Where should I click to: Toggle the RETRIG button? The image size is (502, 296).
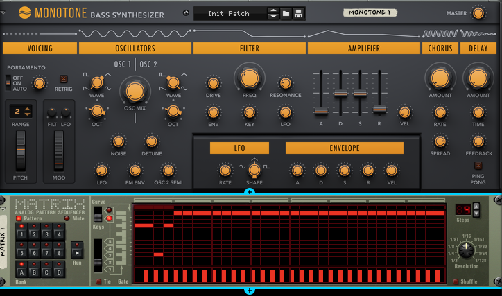point(64,79)
